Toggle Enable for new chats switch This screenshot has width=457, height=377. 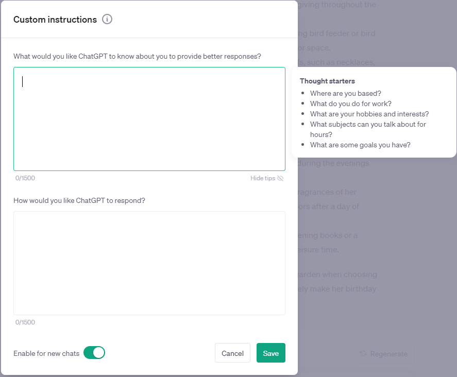(x=94, y=353)
